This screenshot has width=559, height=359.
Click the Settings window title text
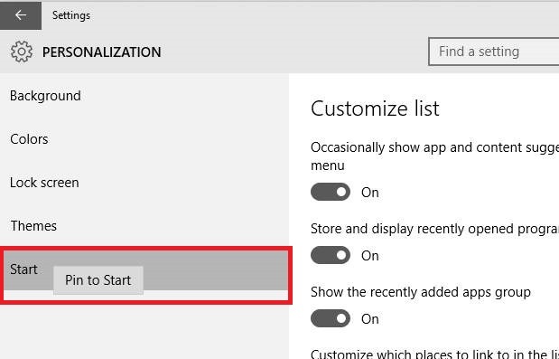point(71,15)
